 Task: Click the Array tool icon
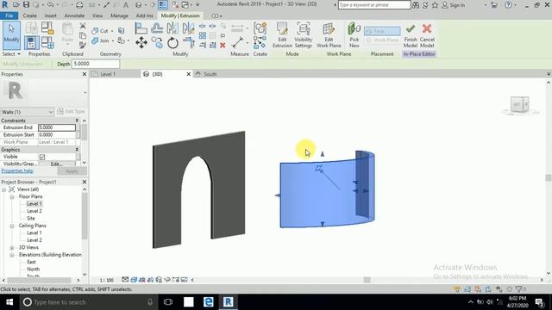(x=203, y=35)
